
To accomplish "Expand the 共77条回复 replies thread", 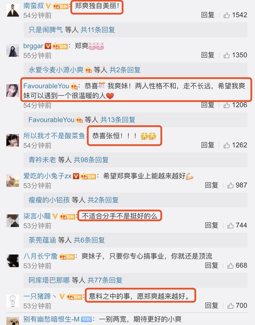I will (105, 280).
